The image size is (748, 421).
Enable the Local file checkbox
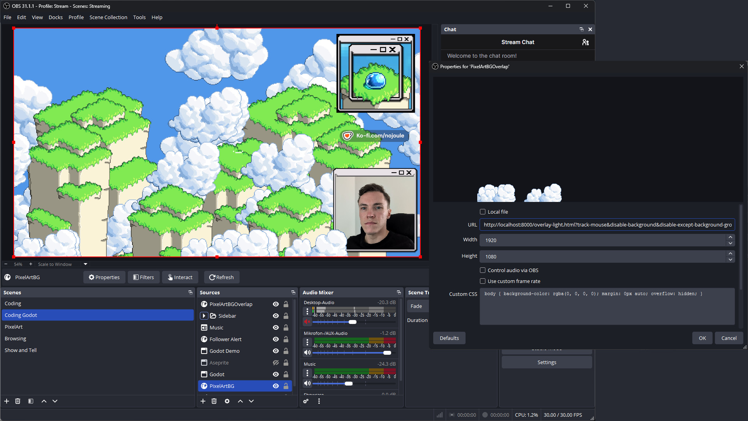pyautogui.click(x=483, y=212)
